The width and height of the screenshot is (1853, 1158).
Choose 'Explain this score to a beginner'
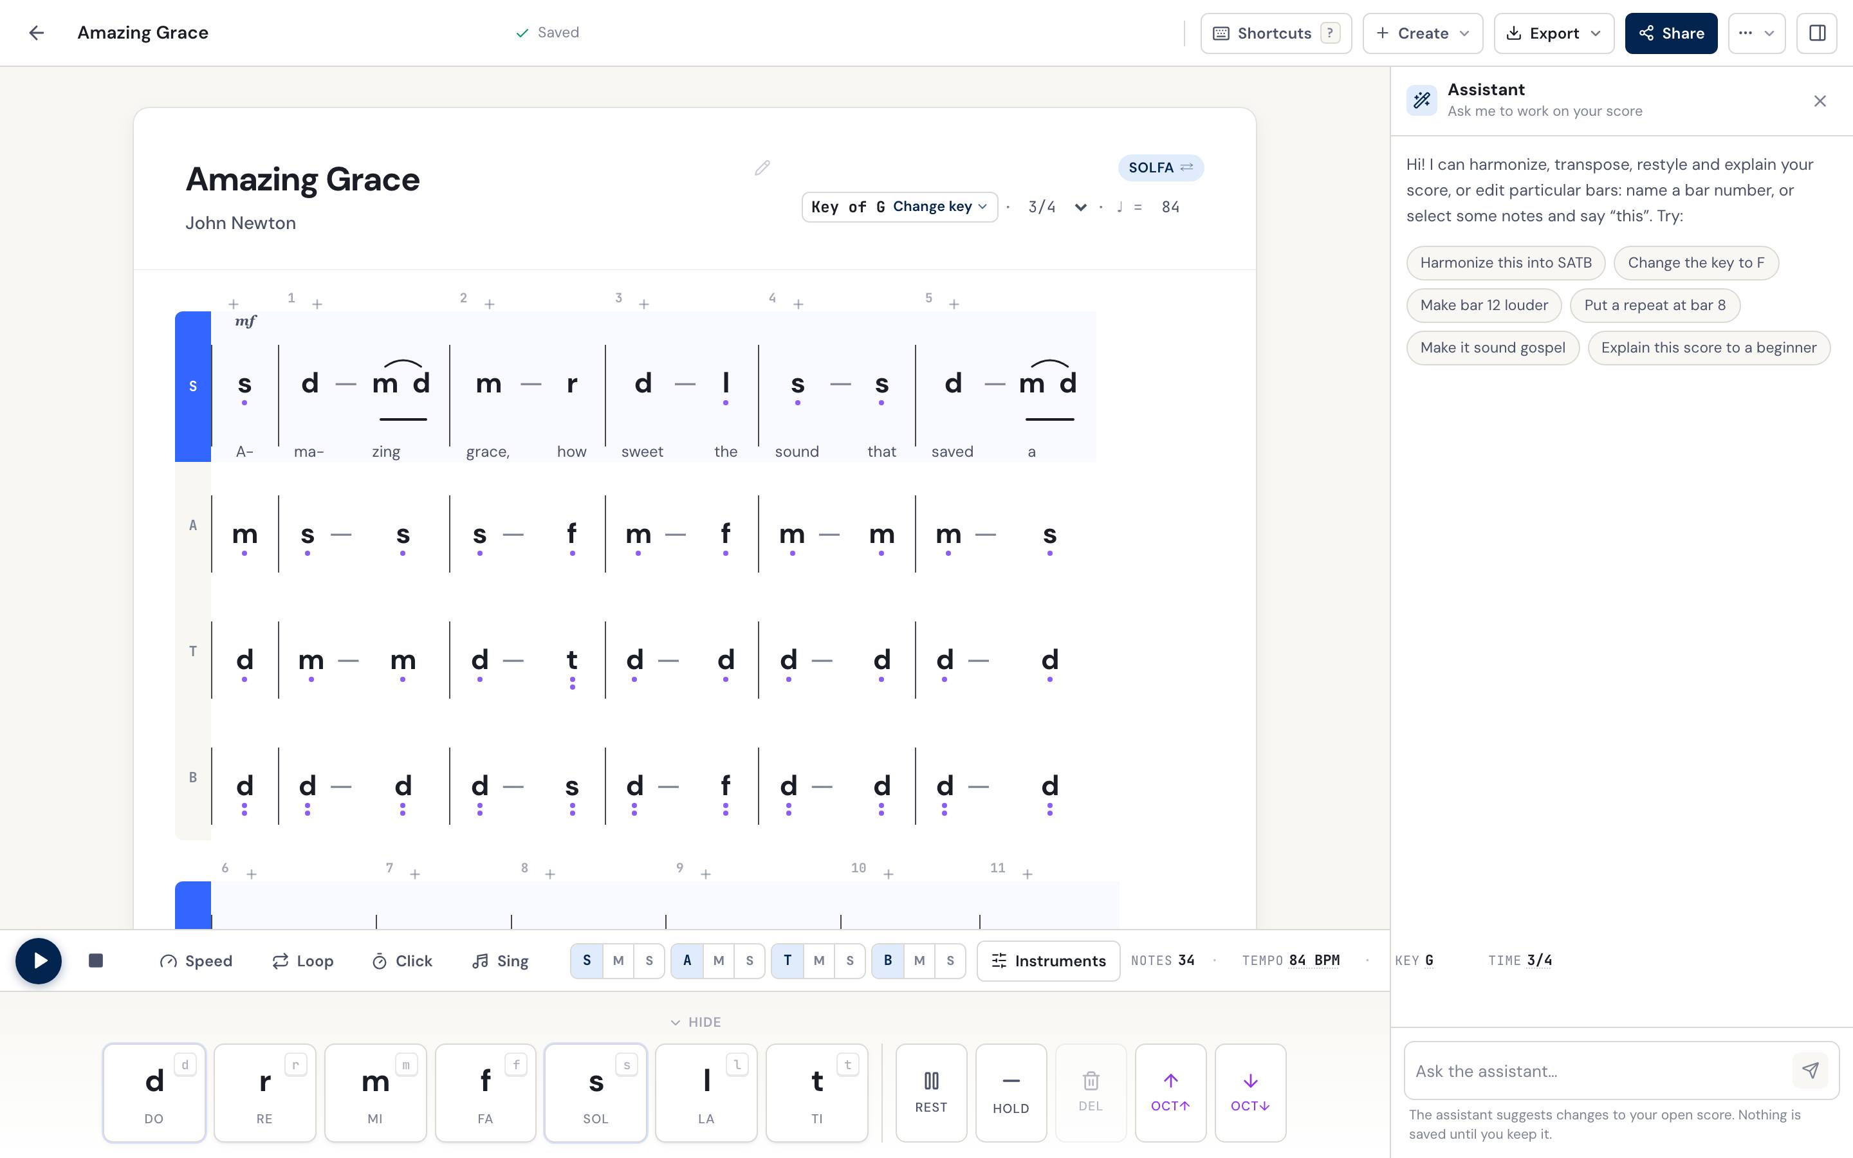point(1708,347)
